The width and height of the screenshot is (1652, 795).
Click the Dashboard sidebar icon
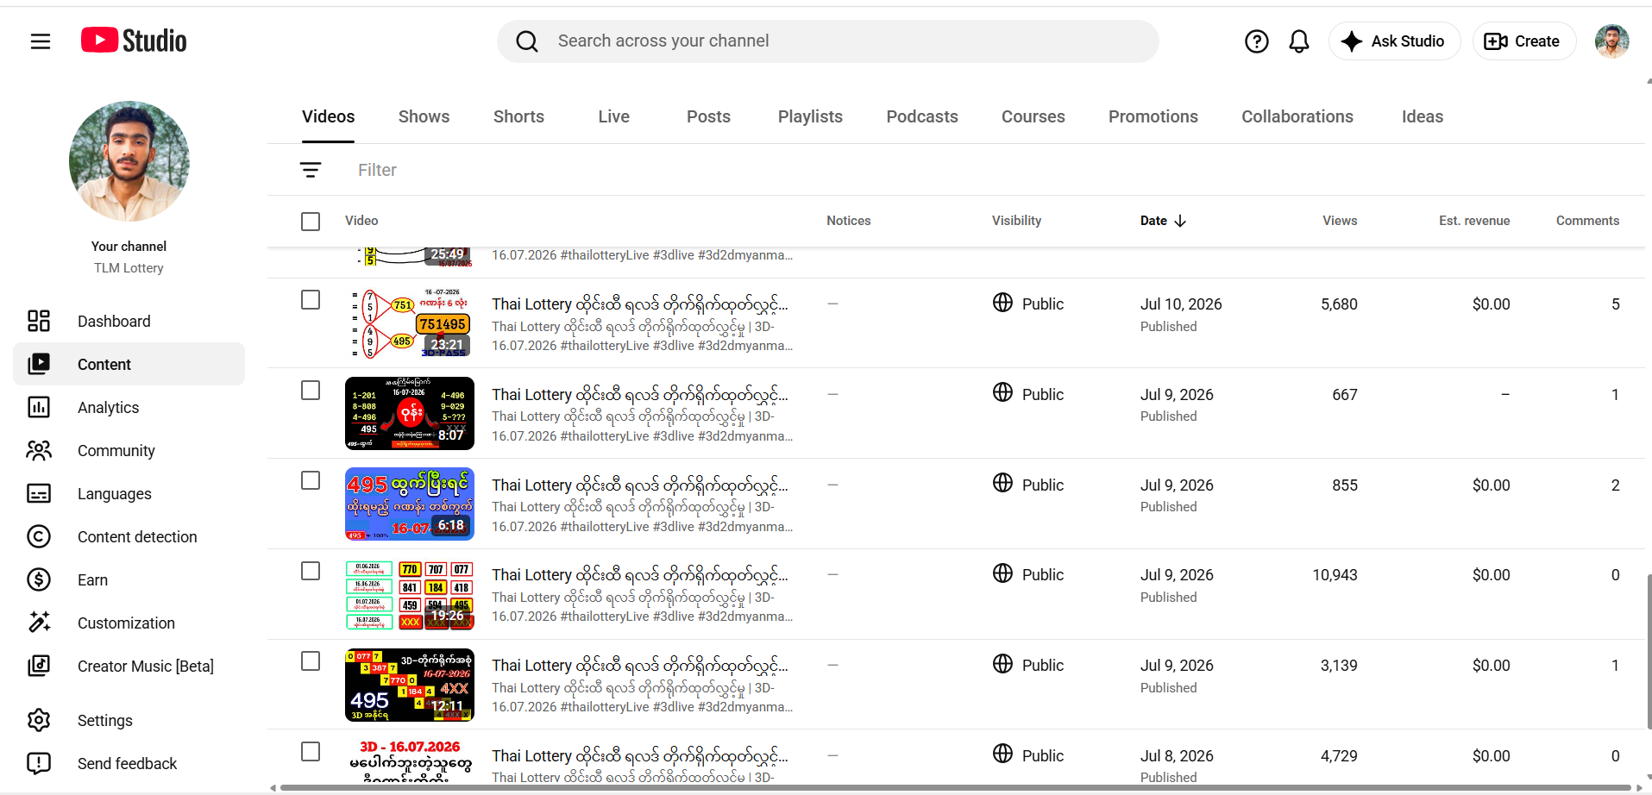tap(39, 321)
